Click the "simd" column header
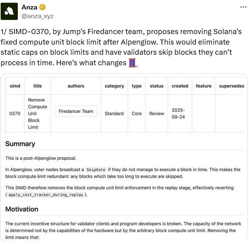249x244 pixels. coord(15,86)
